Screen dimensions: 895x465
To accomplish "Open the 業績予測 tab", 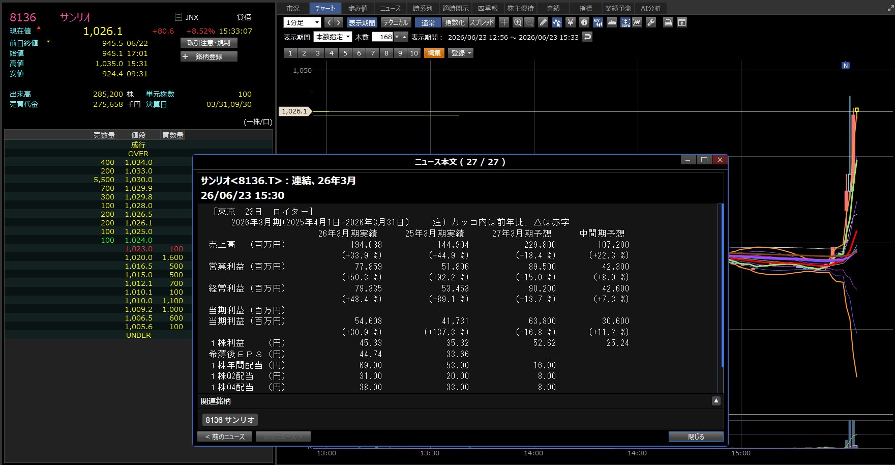I will (618, 8).
